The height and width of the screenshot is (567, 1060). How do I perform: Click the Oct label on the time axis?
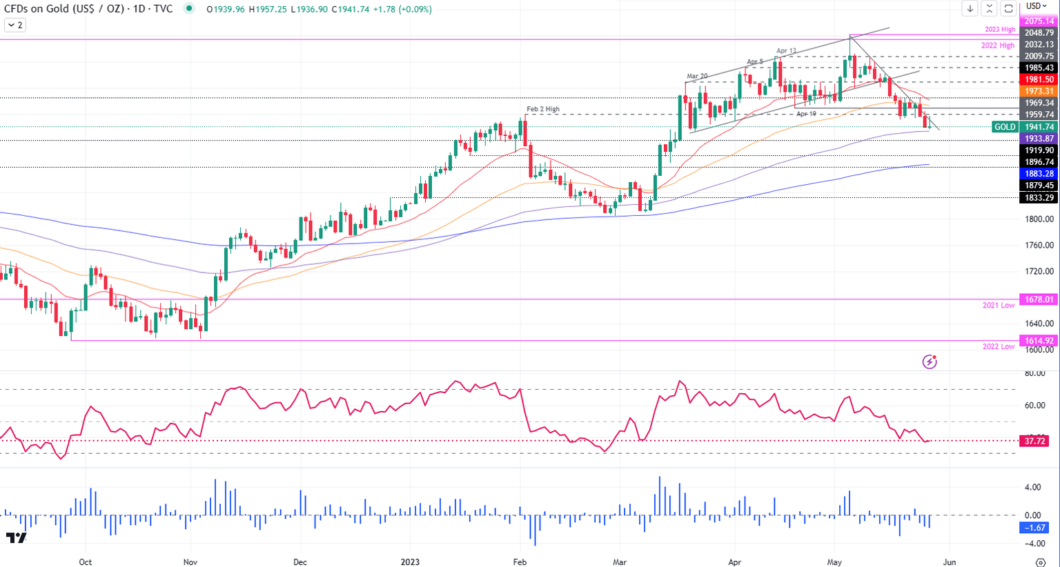(85, 562)
